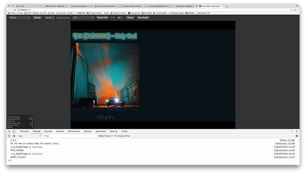This screenshot has height=174, width=306.
Task: Select the DevTools inspect element icon
Action: tap(9, 131)
